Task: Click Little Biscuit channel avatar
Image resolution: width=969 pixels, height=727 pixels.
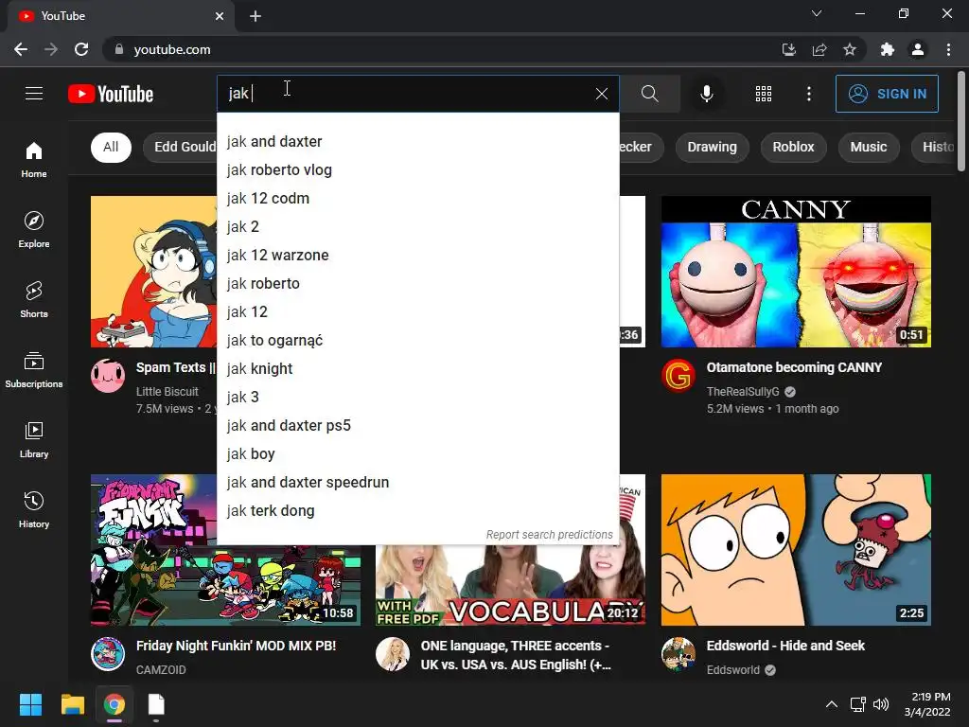Action: click(108, 375)
